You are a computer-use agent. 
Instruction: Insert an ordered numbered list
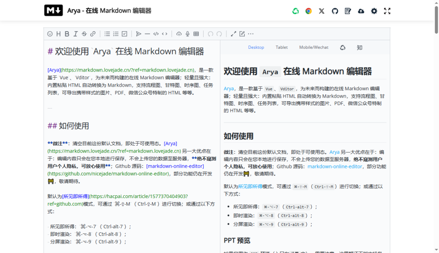(x=116, y=34)
